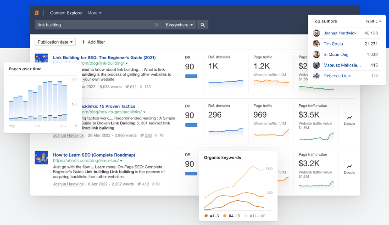
Task: Toggle the #1–3 legend in Organic keywords
Action: (x=211, y=216)
